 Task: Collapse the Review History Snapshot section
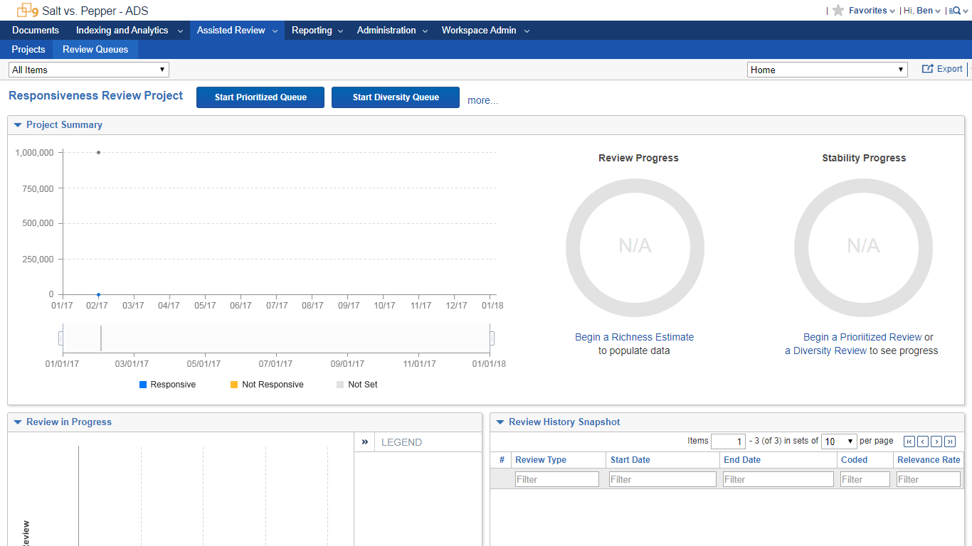[500, 422]
